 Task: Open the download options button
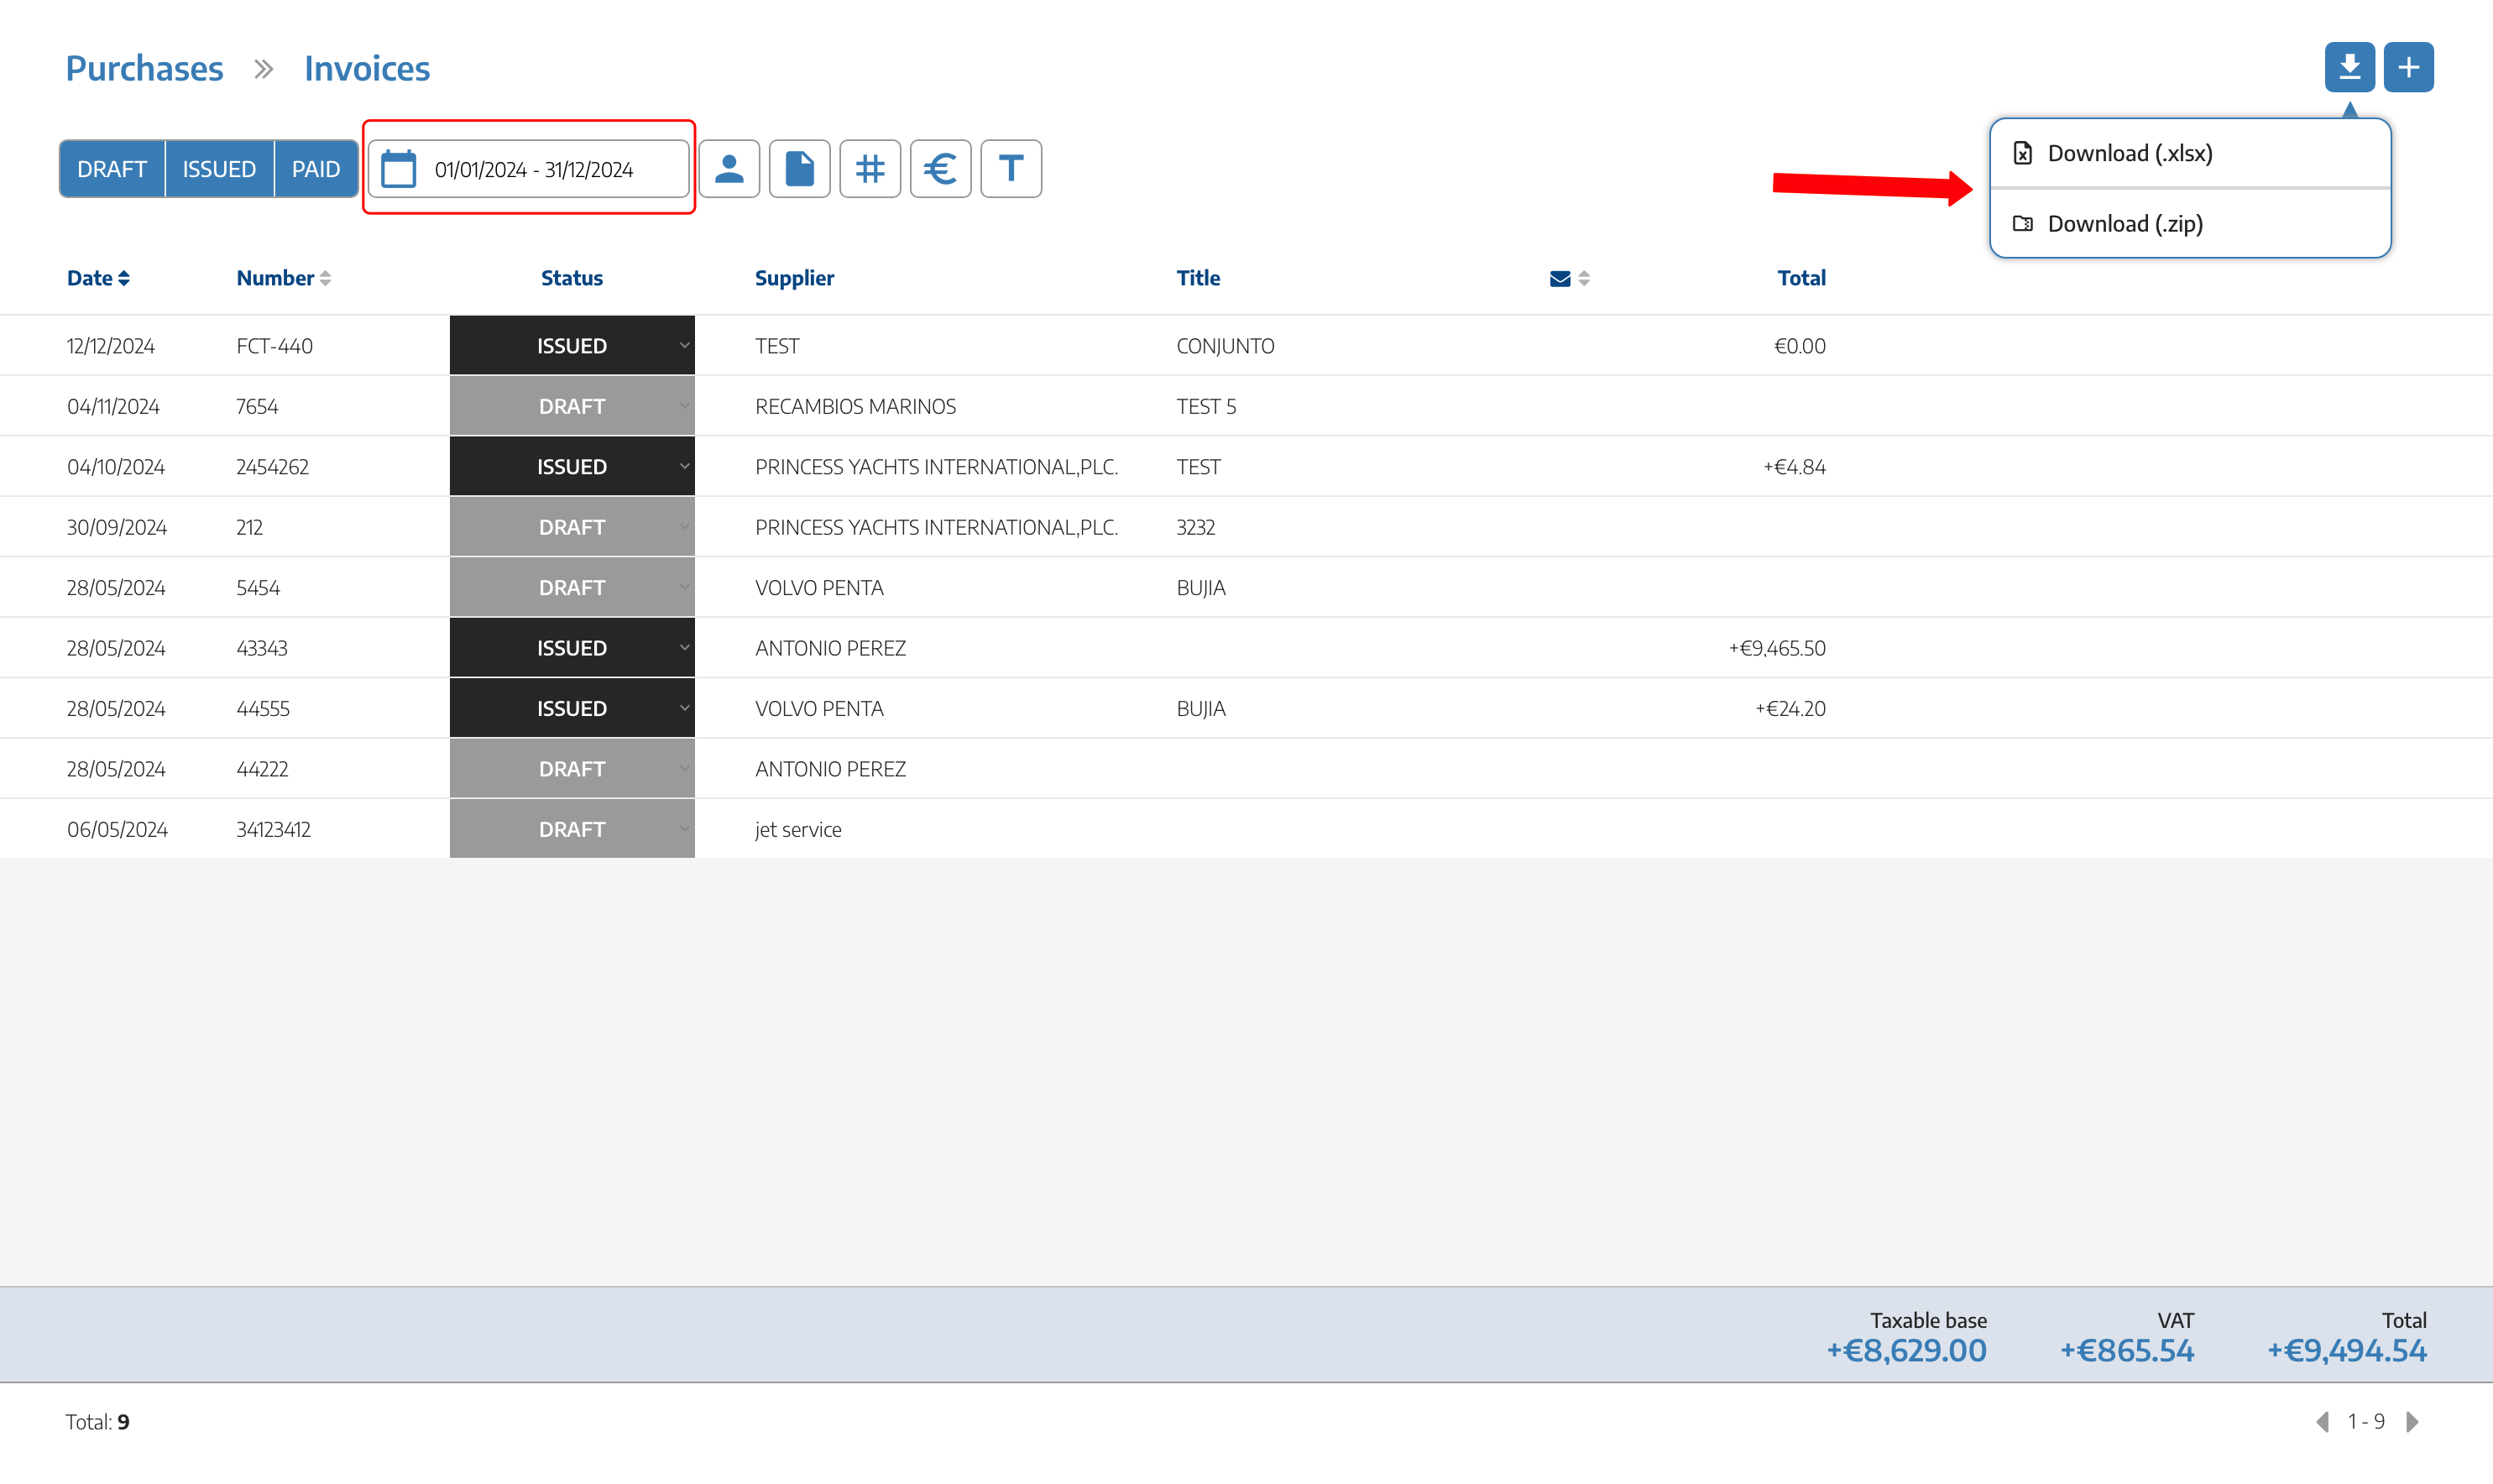[2349, 67]
